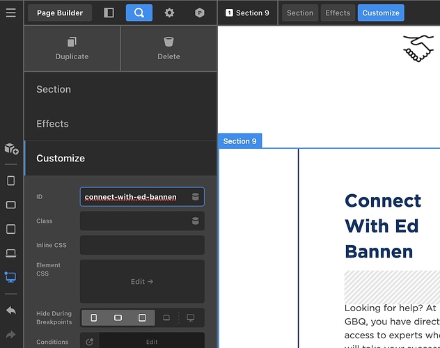This screenshot has width=440, height=348.
Task: Open the add elements cube icon
Action: pos(11,148)
